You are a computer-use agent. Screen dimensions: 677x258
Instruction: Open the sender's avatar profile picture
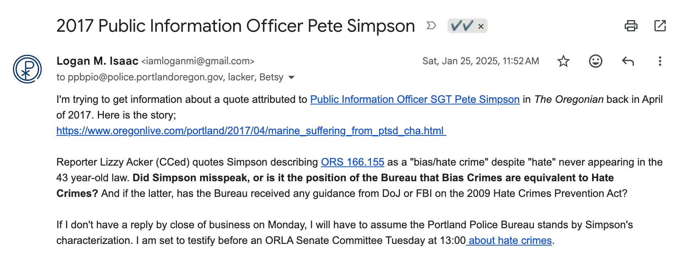click(27, 69)
